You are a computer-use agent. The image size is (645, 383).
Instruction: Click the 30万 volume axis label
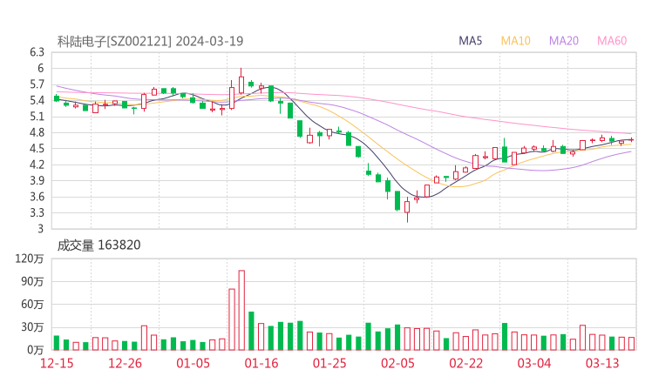click(x=32, y=327)
